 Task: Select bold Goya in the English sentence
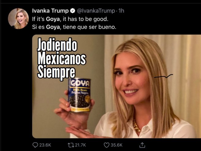pos(53,19)
